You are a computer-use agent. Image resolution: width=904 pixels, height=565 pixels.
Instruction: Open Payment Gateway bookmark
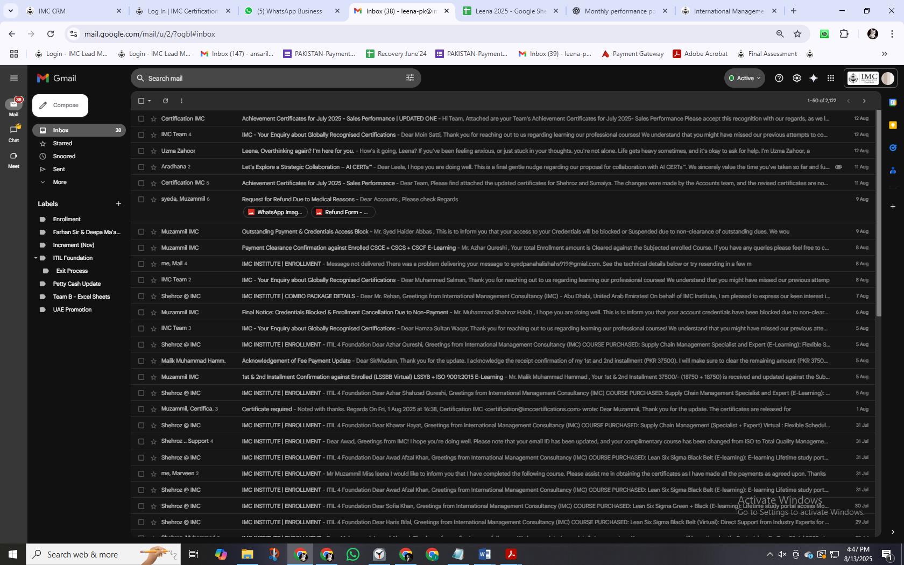632,54
